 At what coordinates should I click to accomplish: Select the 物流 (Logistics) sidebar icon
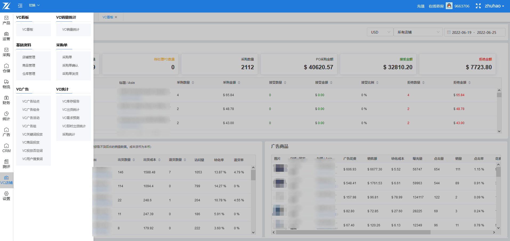pos(6,84)
